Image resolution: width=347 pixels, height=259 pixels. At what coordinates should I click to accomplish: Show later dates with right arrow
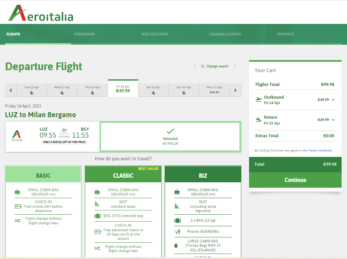click(x=235, y=90)
